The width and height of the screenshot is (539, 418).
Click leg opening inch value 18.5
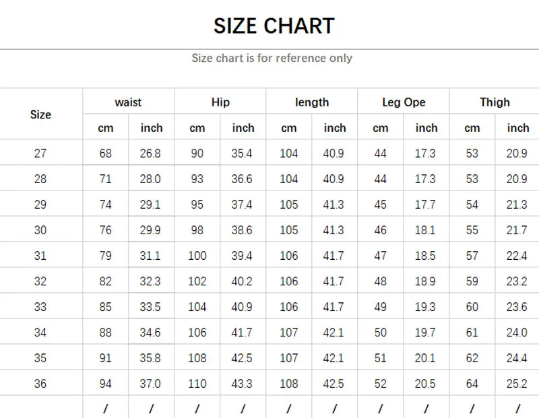425,256
